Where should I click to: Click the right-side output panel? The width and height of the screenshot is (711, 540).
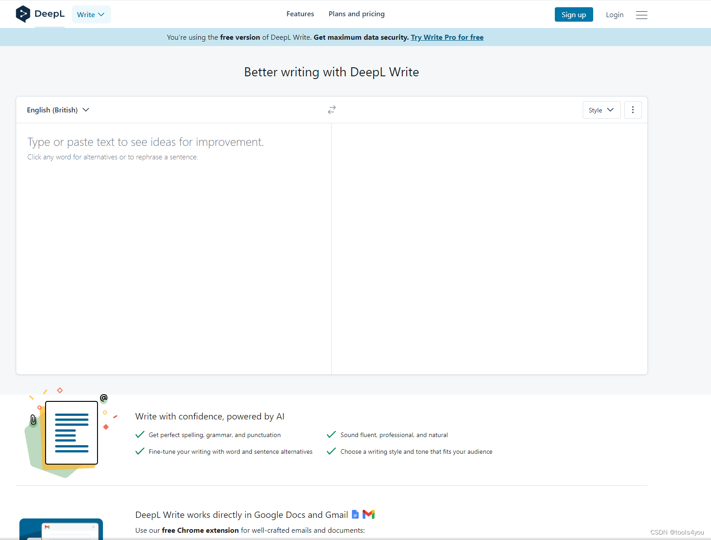click(489, 248)
